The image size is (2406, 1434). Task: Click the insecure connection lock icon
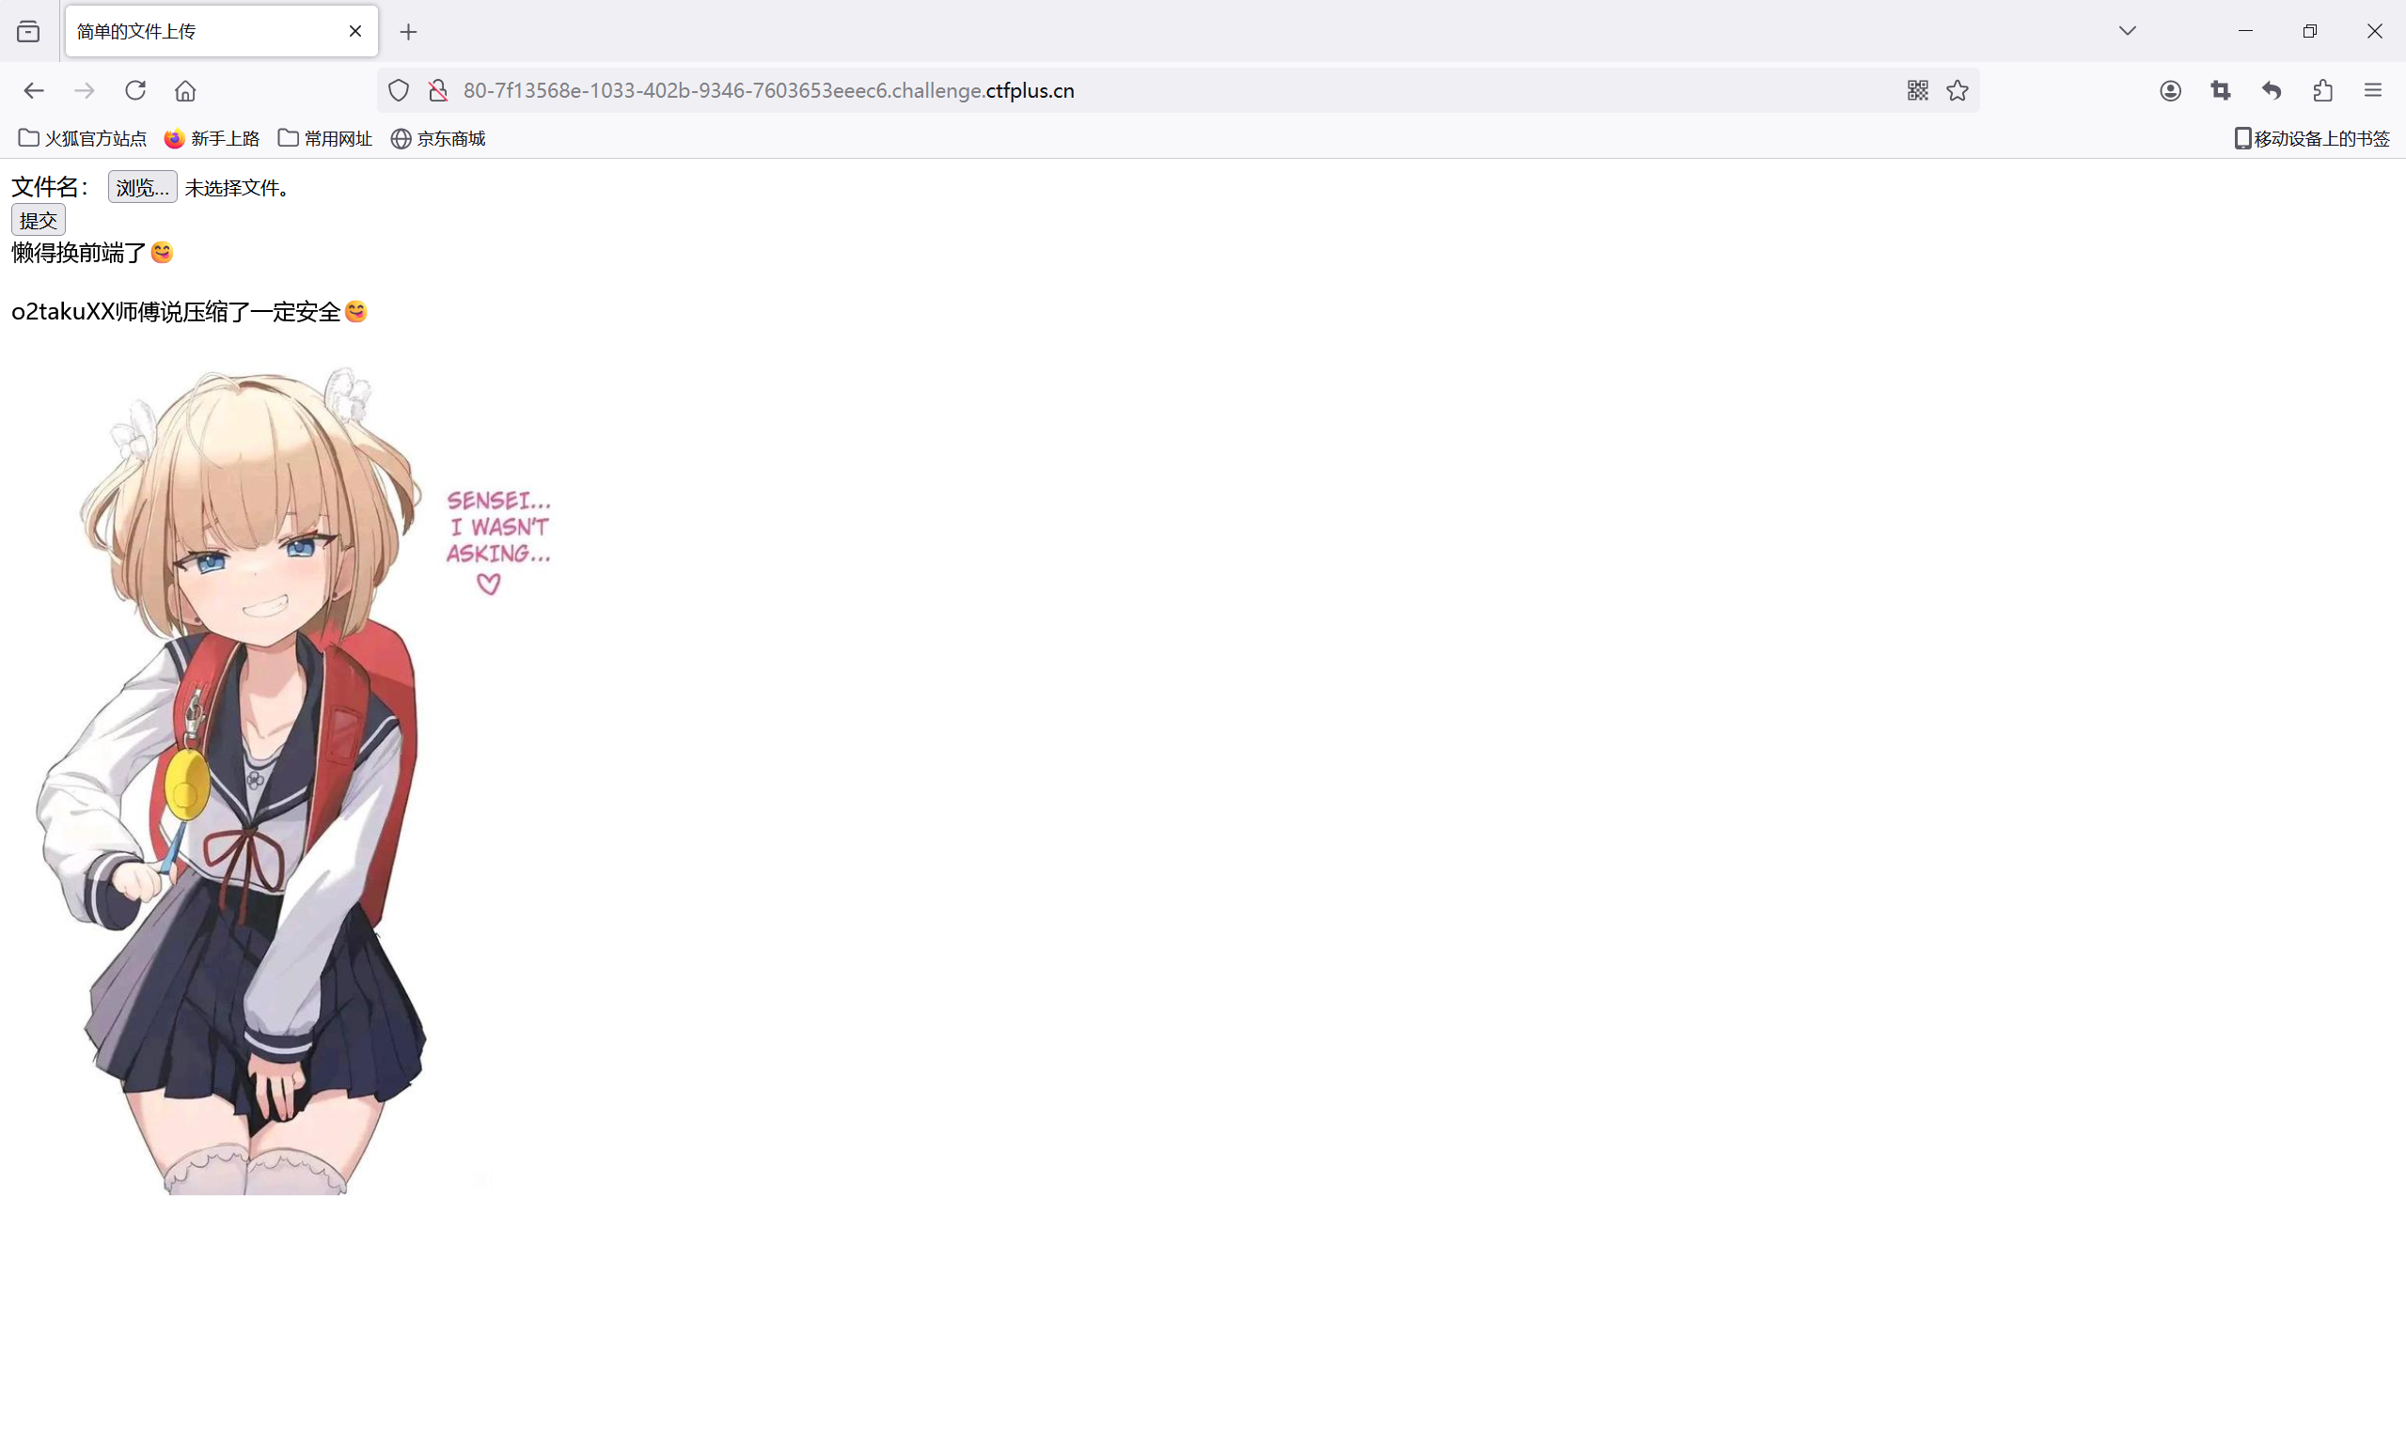pyautogui.click(x=438, y=91)
